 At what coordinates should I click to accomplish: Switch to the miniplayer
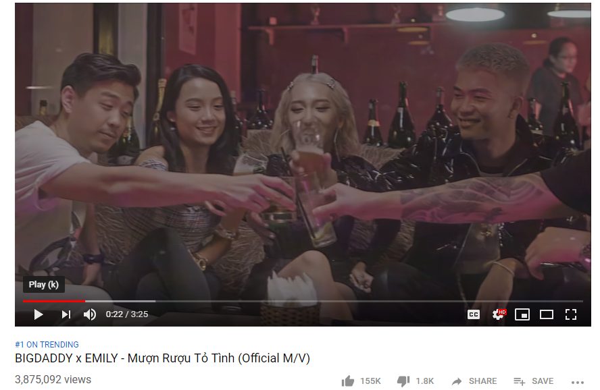click(x=522, y=314)
